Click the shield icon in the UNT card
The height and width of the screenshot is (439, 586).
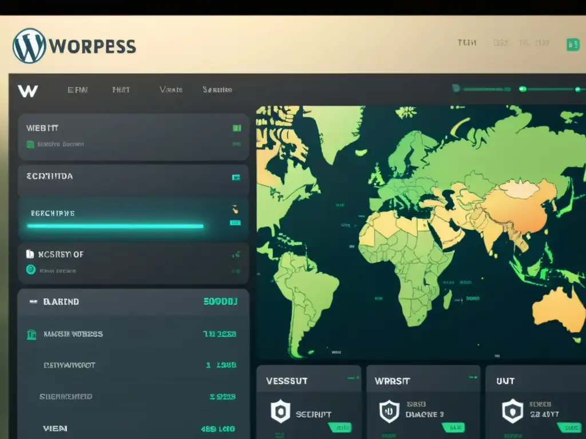click(512, 411)
